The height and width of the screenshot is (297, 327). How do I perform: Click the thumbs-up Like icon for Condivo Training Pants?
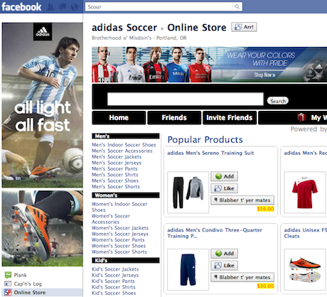[x=218, y=266]
